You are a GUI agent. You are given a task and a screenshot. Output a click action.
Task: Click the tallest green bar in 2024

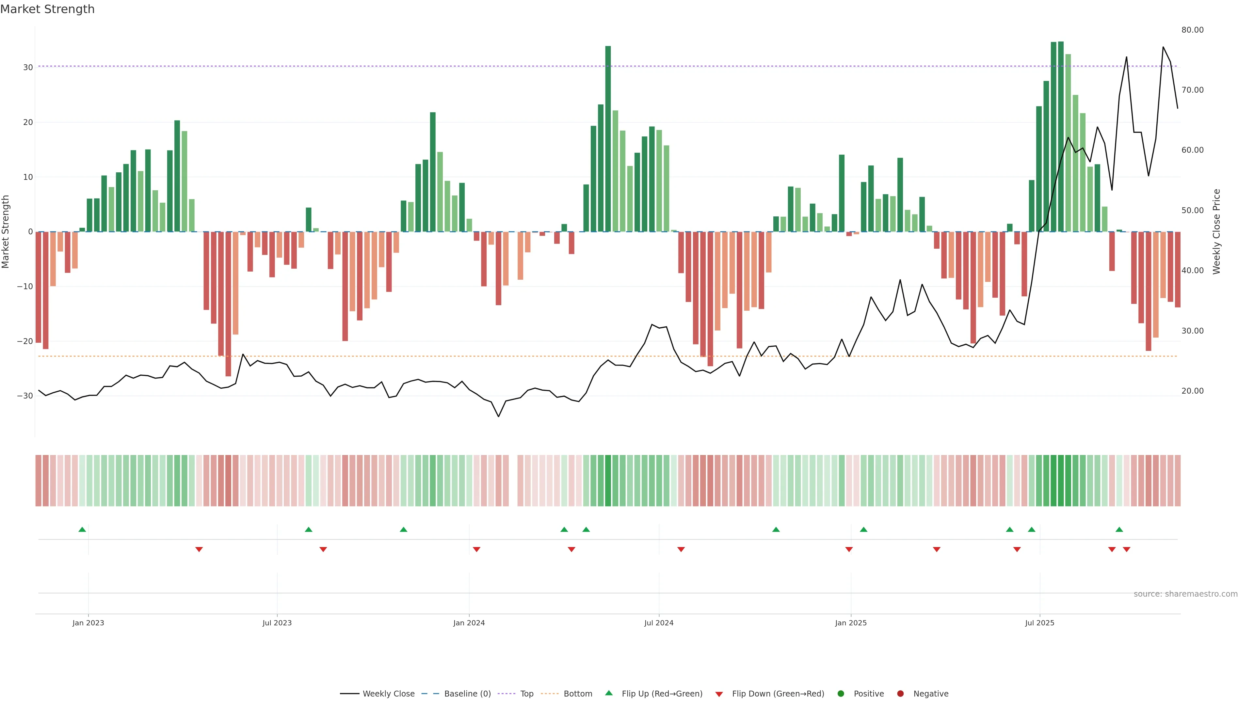pos(608,139)
